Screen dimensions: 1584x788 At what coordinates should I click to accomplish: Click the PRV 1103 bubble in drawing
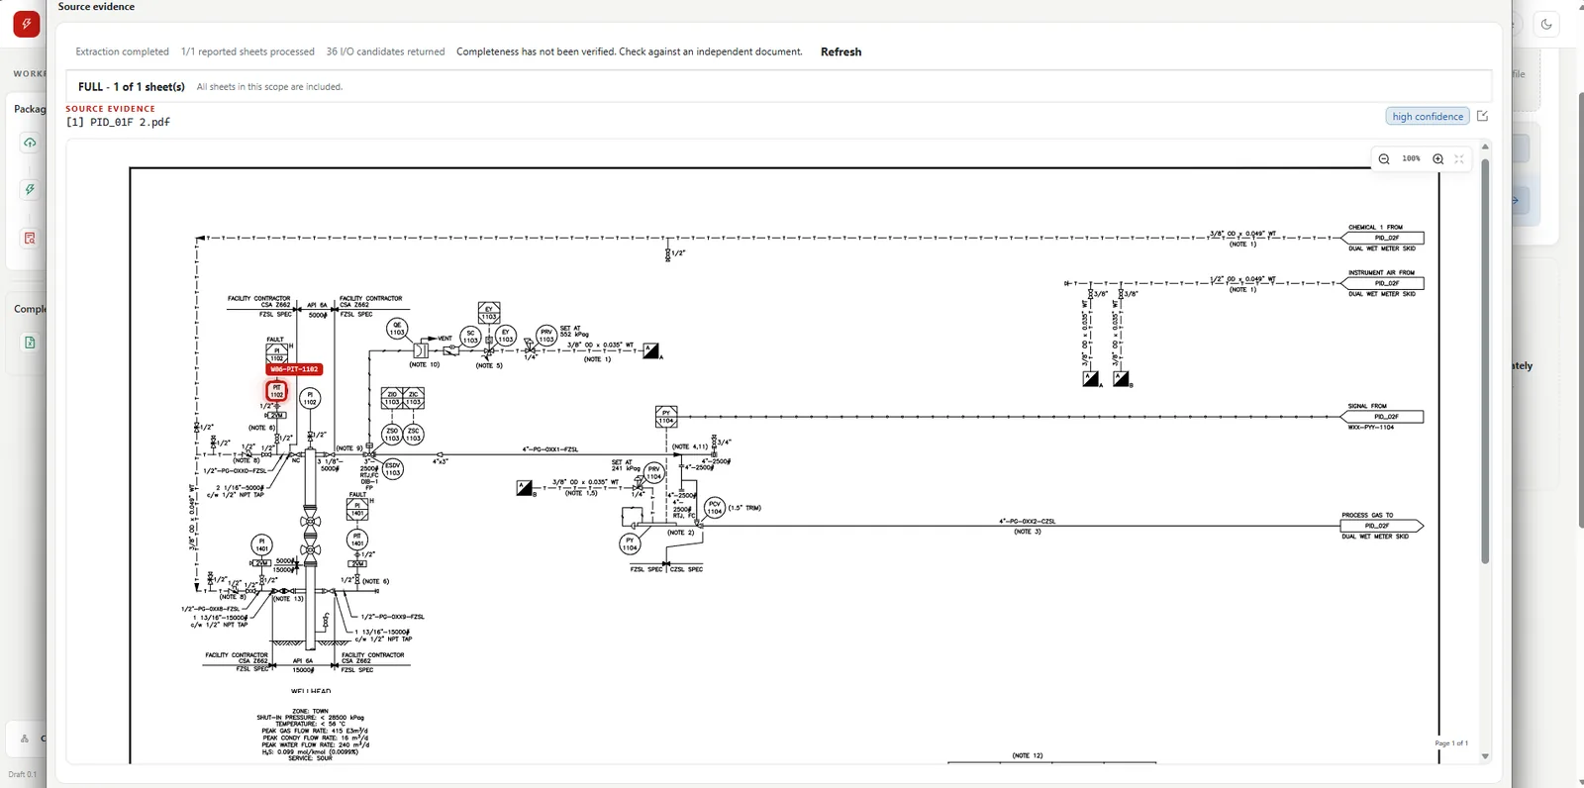click(546, 336)
